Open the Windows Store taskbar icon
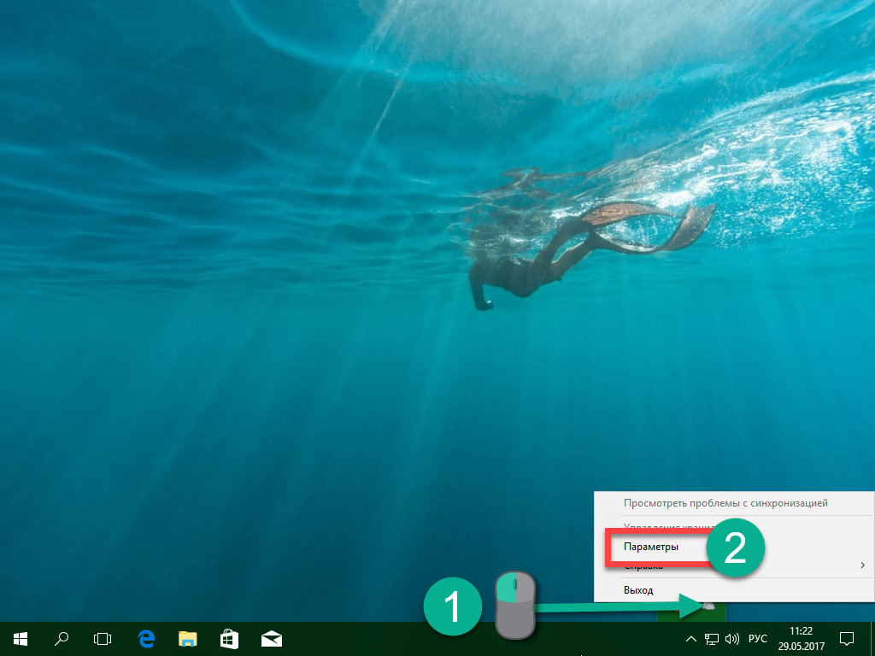This screenshot has width=875, height=656. pyautogui.click(x=229, y=638)
